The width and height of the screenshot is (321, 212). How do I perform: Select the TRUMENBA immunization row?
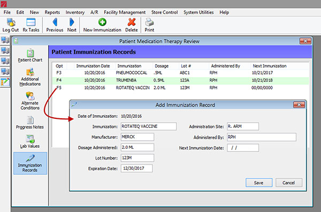pyautogui.click(x=180, y=80)
